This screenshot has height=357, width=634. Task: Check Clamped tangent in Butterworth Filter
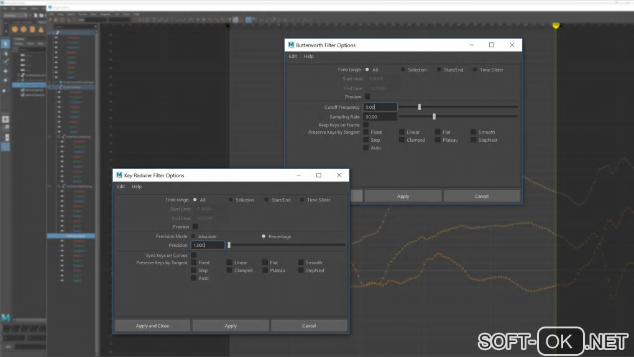click(402, 140)
